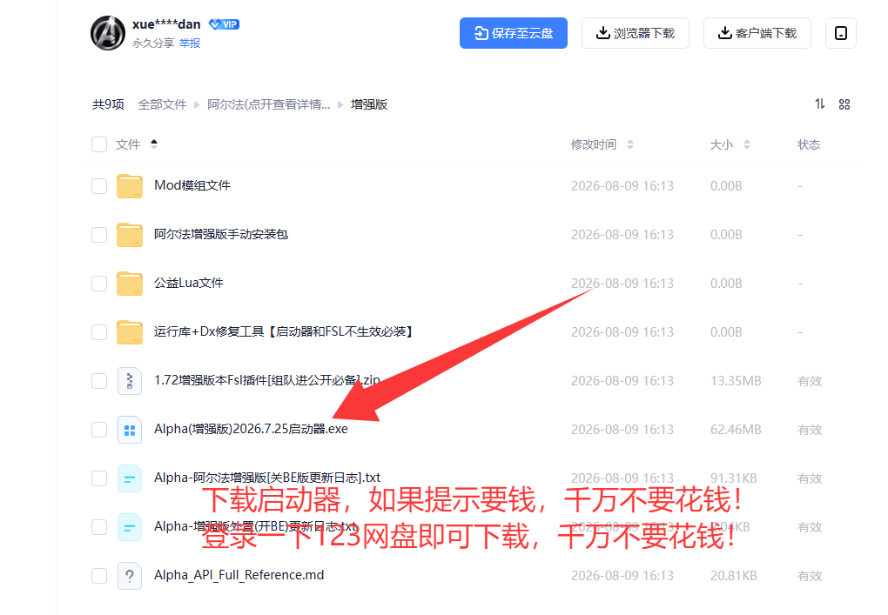Click 1.72增强版本Fsl插件 zip file name
Screen dimensions: 888x615
tap(266, 380)
